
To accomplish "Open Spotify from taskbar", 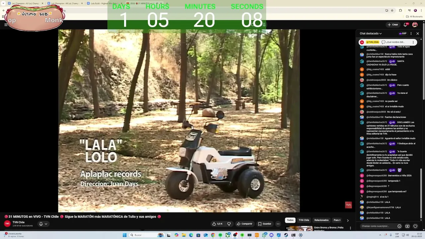I will click(220, 235).
